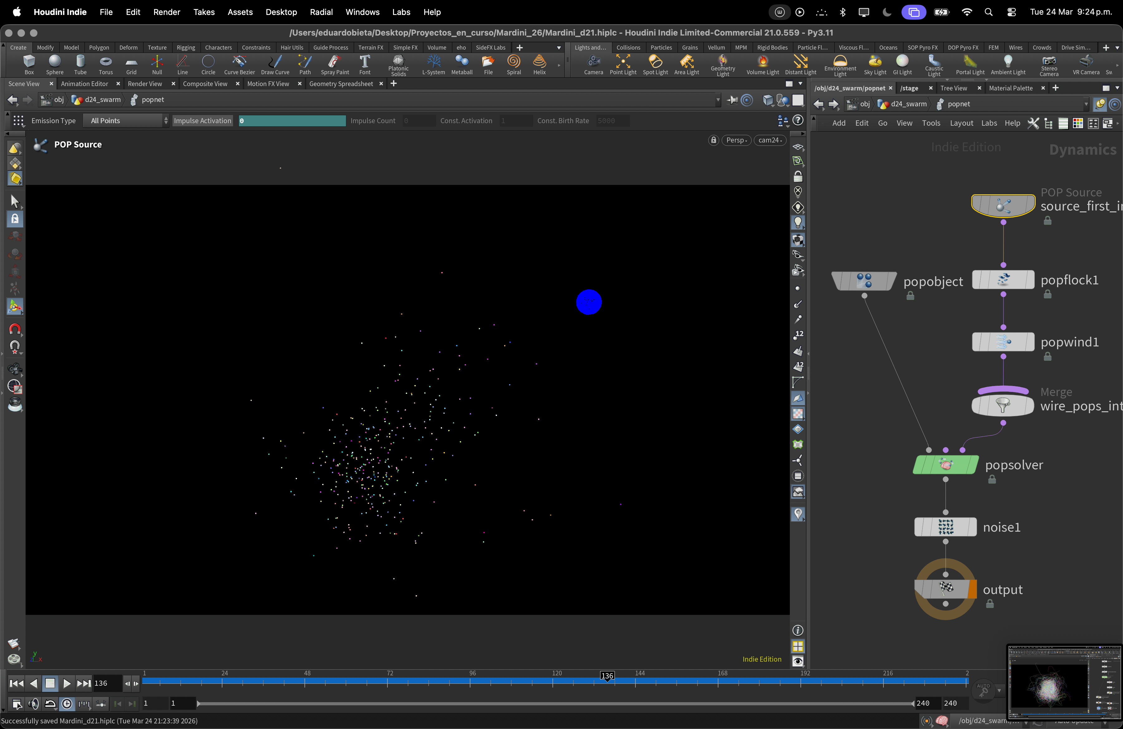The image size is (1123, 729).
Task: Select the popsolver node
Action: point(946,465)
